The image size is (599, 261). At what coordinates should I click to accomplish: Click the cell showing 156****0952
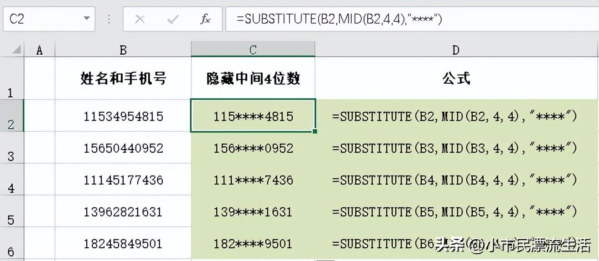tap(253, 148)
